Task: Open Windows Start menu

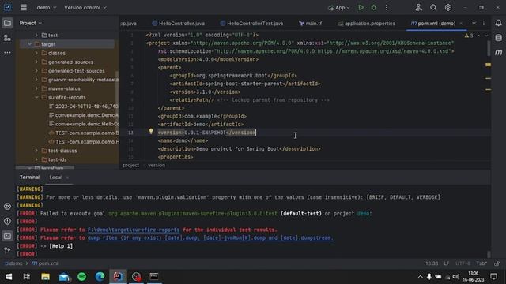Action: [9, 277]
